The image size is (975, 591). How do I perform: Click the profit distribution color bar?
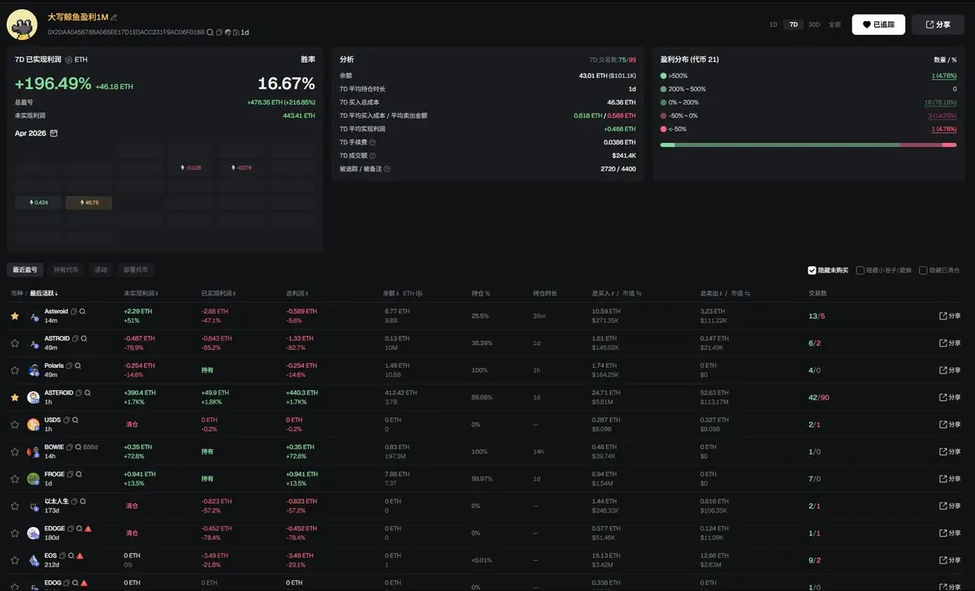point(808,145)
